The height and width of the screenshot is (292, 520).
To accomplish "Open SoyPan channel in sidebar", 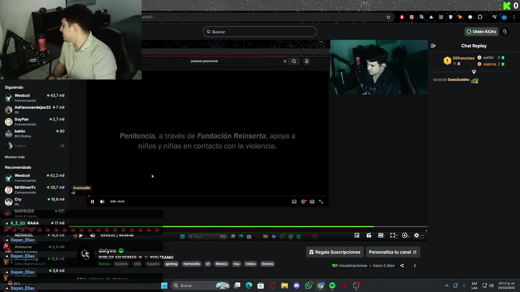I will 35,122.
